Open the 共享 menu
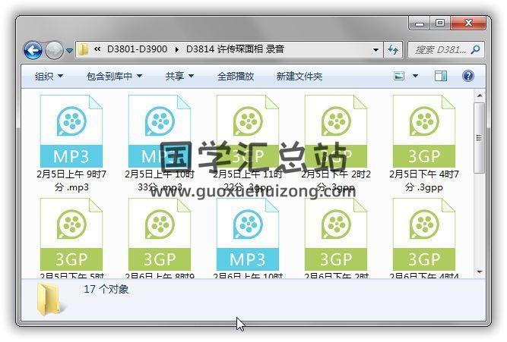The width and height of the screenshot is (507, 342). 179,76
